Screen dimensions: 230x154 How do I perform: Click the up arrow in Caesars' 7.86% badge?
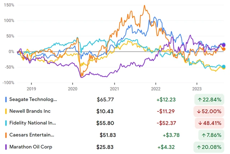204,135
